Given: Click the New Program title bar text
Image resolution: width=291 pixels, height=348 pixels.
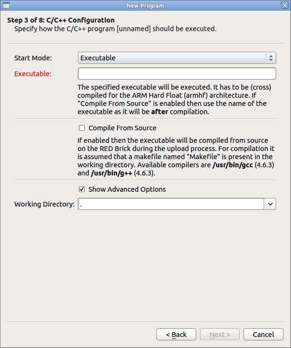Looking at the screenshot, I should 145,5.
